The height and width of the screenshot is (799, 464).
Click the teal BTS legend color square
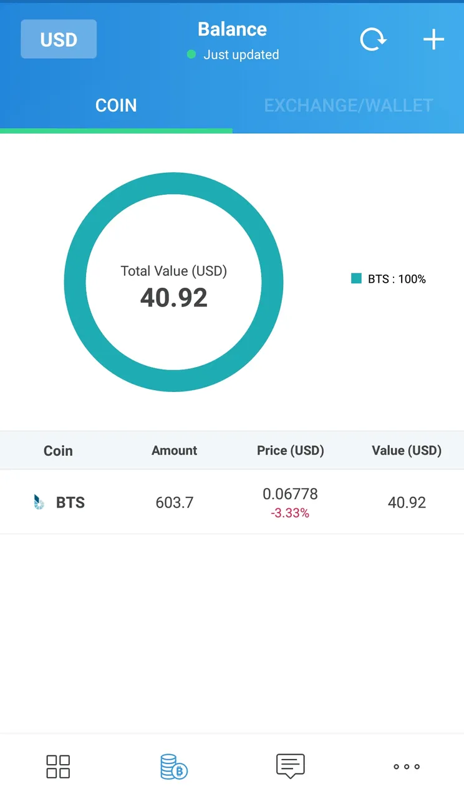[x=356, y=278]
